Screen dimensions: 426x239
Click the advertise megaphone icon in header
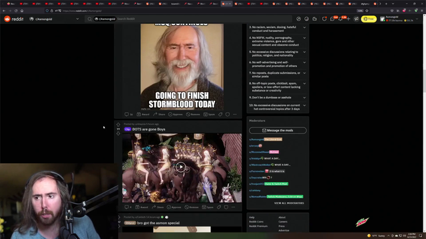[x=356, y=19]
